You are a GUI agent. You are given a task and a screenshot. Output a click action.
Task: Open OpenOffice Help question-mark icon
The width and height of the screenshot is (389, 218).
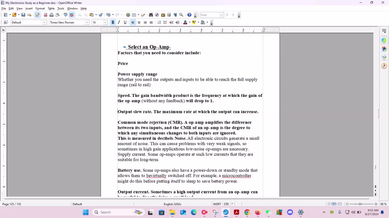click(189, 15)
